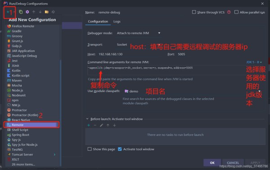This screenshot has height=170, width=270.
Task: Enable Share through VCS checkbox
Action: pos(194,12)
